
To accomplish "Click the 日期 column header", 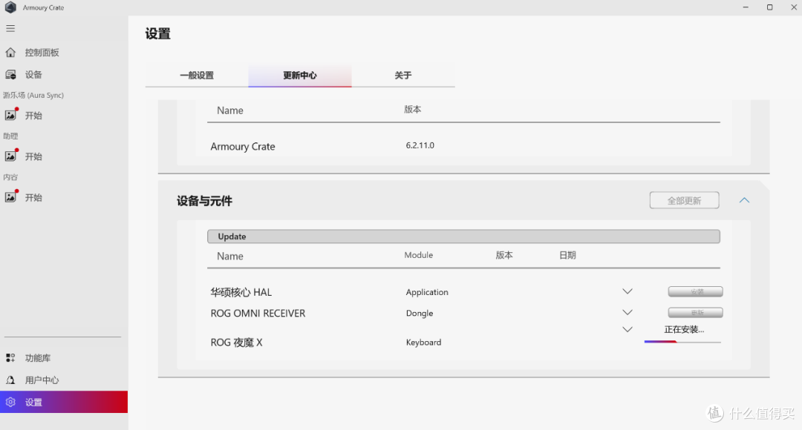I will 567,255.
